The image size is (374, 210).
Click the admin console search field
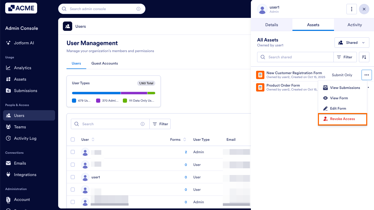click(x=102, y=9)
